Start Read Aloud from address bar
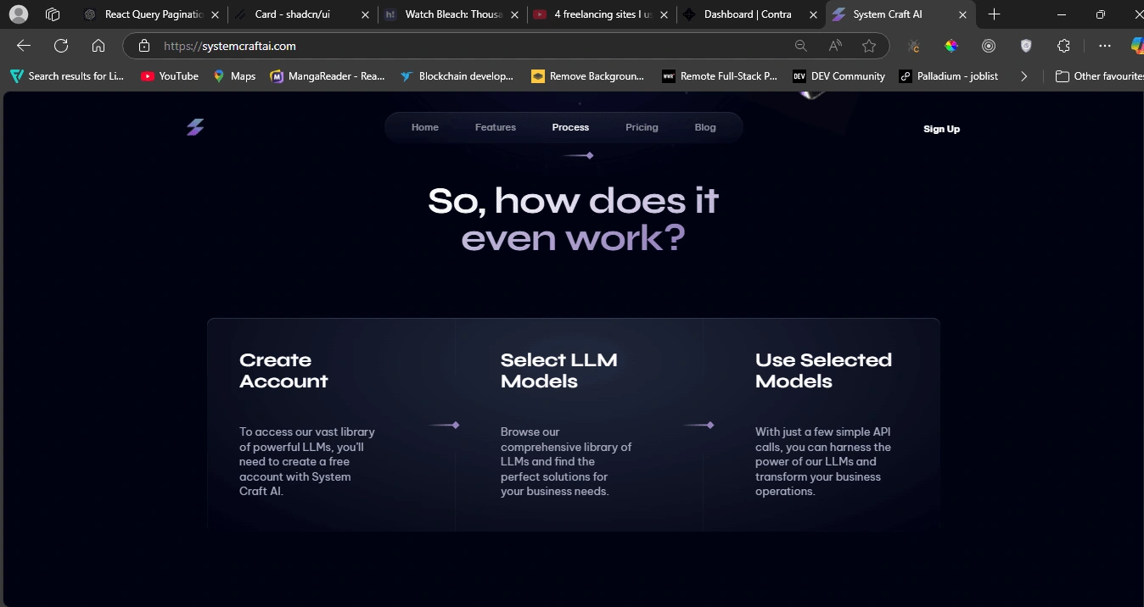1144x607 pixels. click(x=835, y=46)
